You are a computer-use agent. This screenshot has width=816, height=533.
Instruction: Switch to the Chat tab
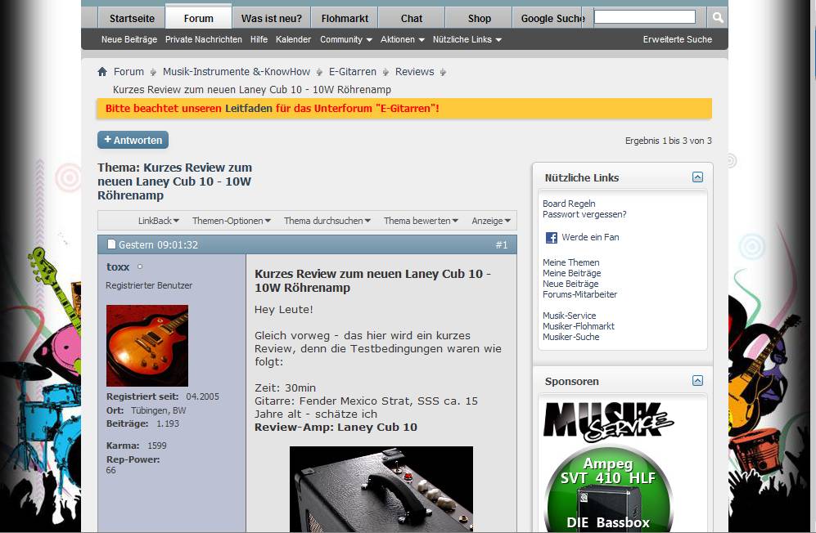(411, 18)
